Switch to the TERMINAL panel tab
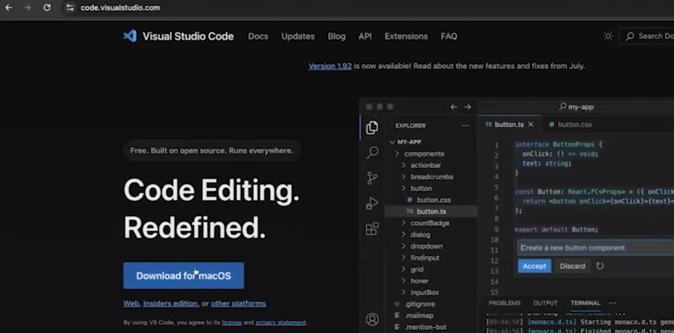Screen dimensions: 674x333 pos(585,303)
